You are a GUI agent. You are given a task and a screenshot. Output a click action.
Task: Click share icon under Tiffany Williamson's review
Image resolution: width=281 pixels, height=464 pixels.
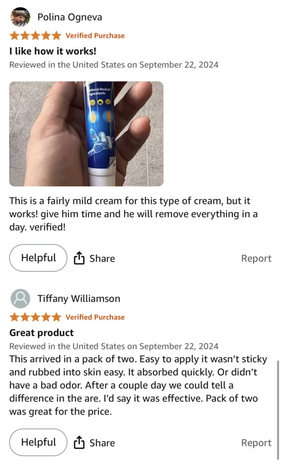[79, 442]
